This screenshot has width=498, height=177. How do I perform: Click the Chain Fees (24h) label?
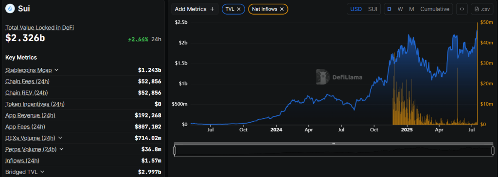click(27, 81)
